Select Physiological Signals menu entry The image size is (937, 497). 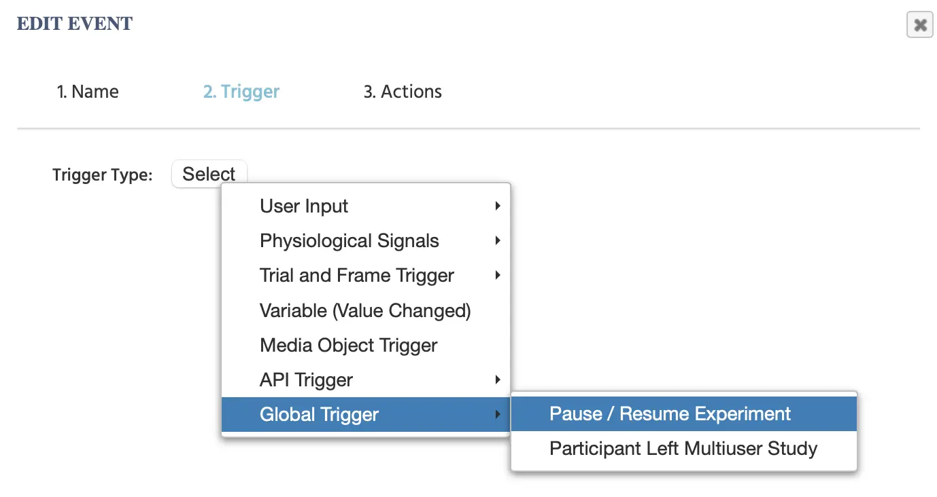[x=350, y=241]
